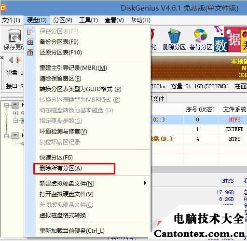
Task: Click the forward navigation arrow icon
Action: point(18,60)
